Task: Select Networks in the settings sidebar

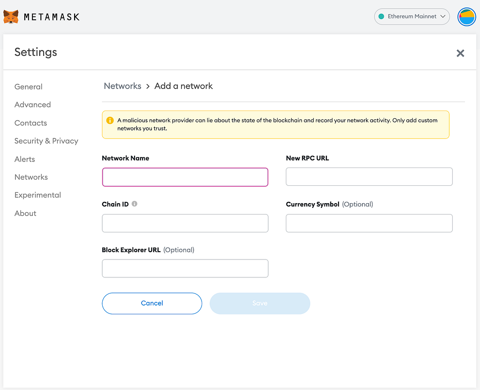Action: pos(31,177)
